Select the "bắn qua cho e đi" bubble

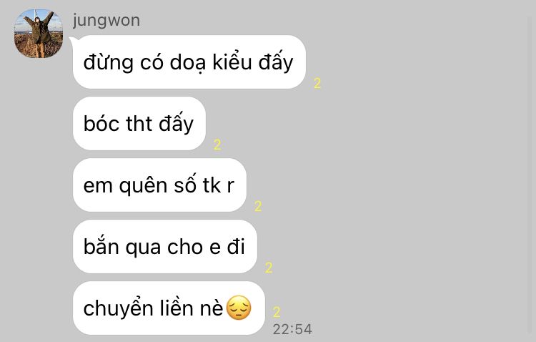coord(165,247)
